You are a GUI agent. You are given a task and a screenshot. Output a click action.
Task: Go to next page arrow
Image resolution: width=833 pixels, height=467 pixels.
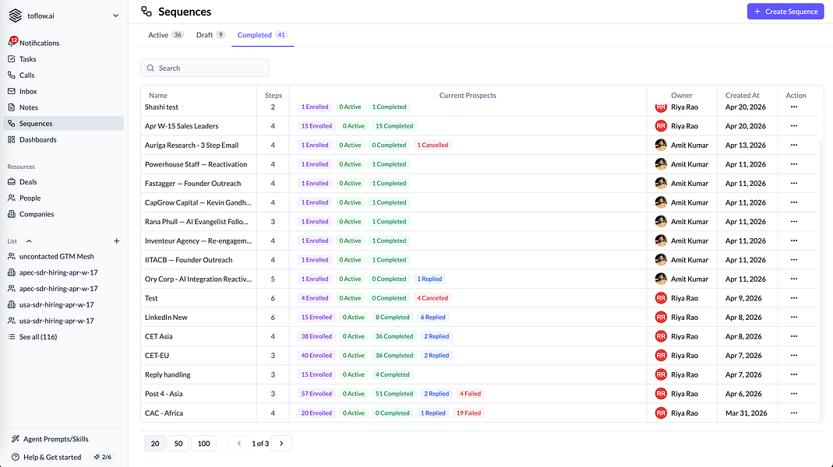point(281,444)
